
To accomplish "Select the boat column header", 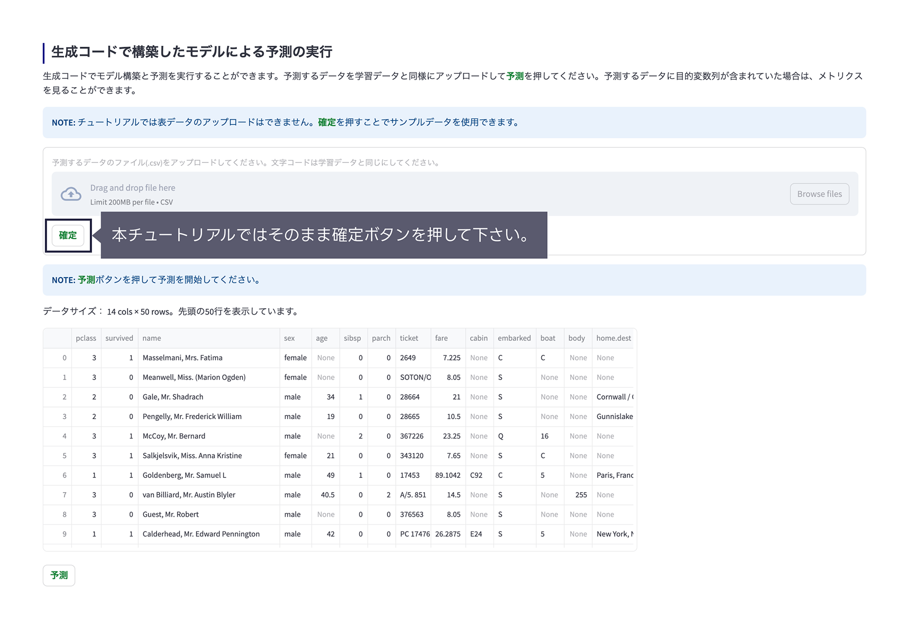I will coord(550,338).
